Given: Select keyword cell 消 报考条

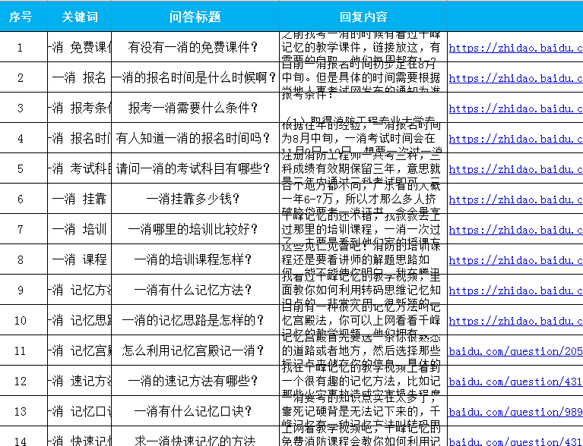Looking at the screenshot, I should point(80,108).
